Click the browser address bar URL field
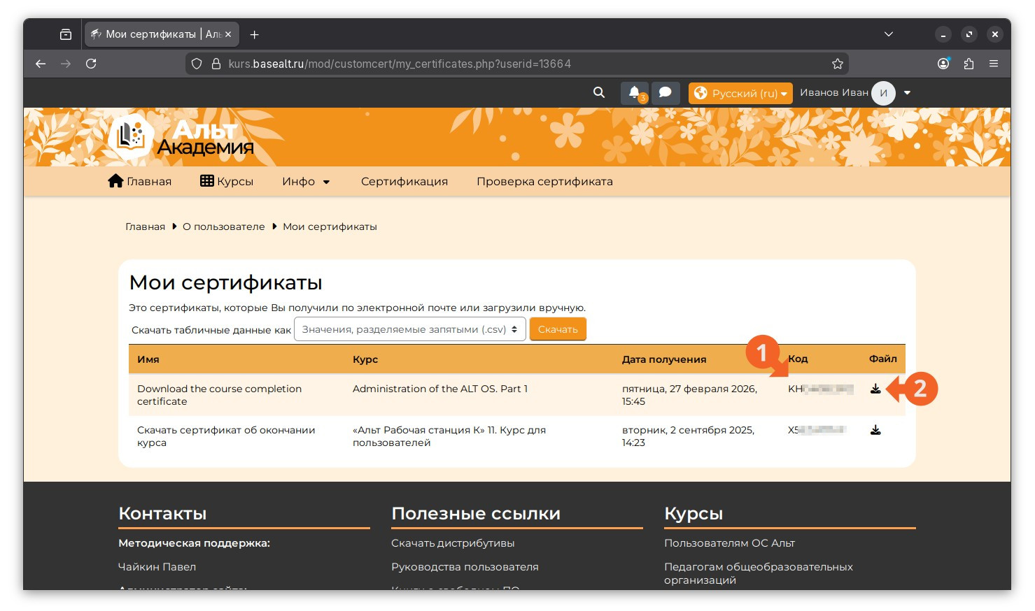Screen dimensions: 1035x611 point(516,64)
